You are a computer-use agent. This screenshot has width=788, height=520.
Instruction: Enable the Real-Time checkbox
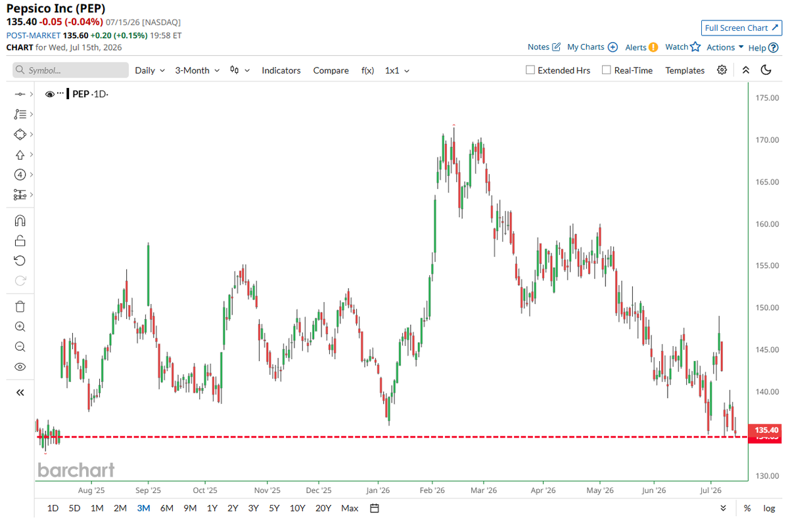tap(607, 70)
